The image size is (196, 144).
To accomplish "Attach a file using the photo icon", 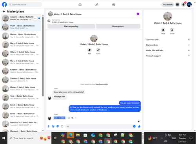I will [53, 126].
